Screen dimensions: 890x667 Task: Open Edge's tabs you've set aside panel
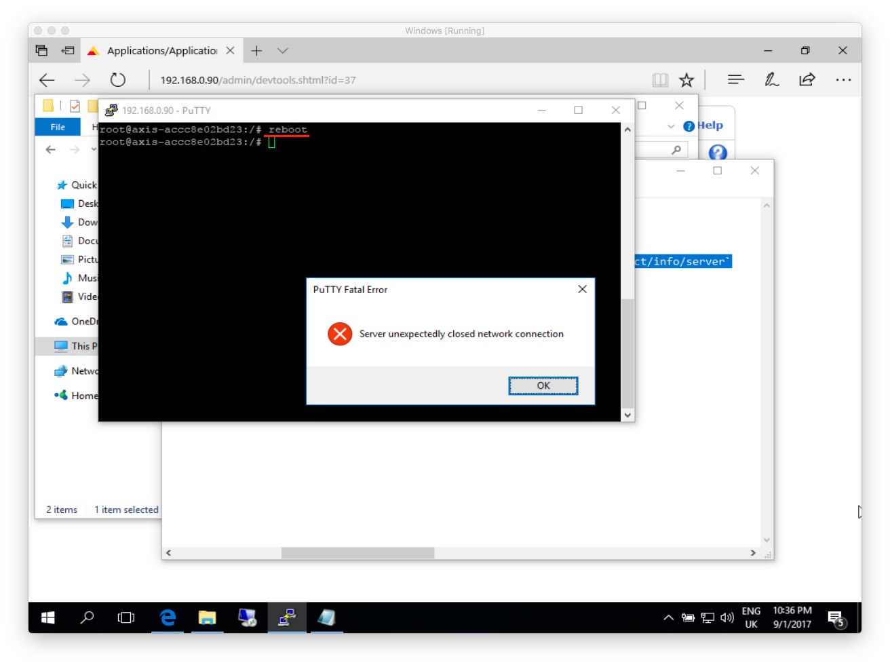point(41,50)
